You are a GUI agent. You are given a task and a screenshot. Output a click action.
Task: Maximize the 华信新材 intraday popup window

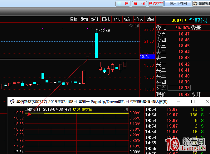(x=193, y=101)
